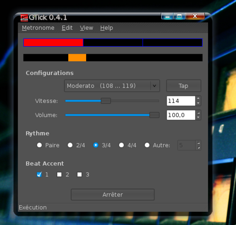
Task: Click the GTick app icon in title bar
Action: pos(24,18)
